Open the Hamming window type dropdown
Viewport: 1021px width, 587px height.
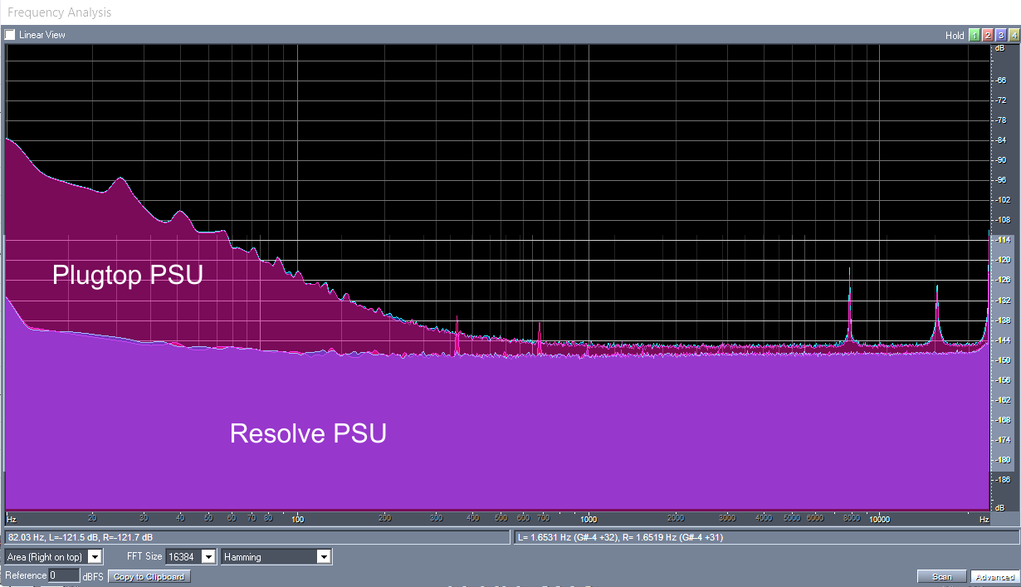(276, 556)
